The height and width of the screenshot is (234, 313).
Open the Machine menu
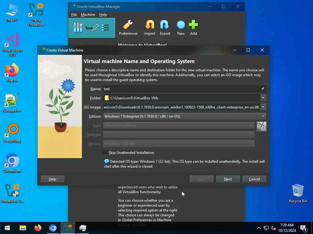point(88,15)
